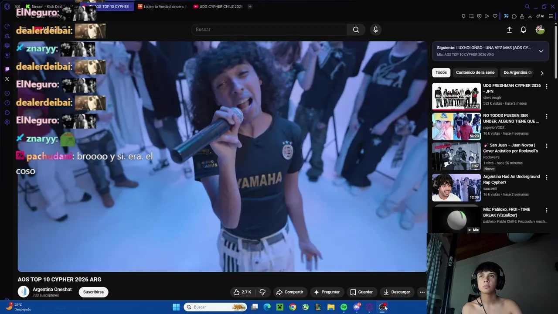Open Minecraft from the taskbar
The width and height of the screenshot is (558, 314).
[x=280, y=307]
